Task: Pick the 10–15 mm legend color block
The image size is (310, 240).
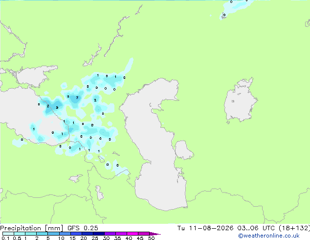Action: pyautogui.click(x=65, y=234)
